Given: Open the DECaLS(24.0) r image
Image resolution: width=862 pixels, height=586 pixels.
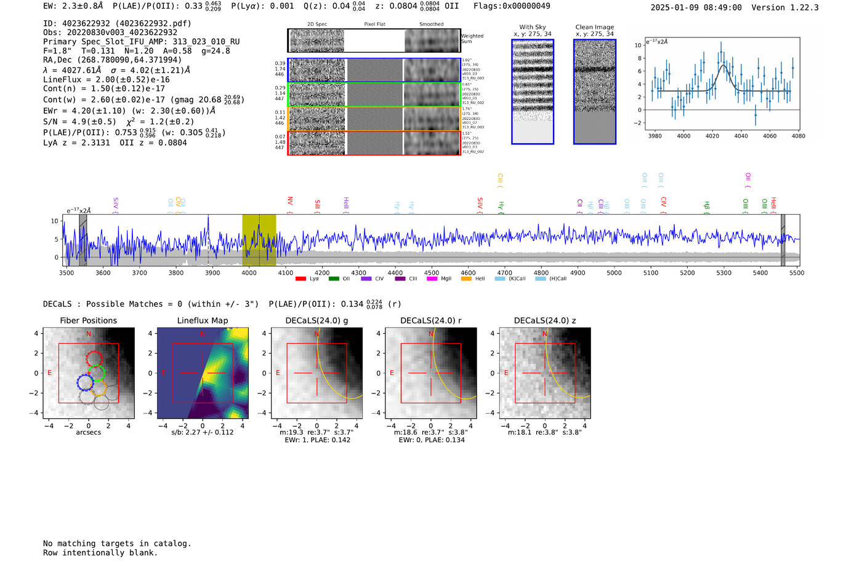Looking at the screenshot, I should (431, 373).
